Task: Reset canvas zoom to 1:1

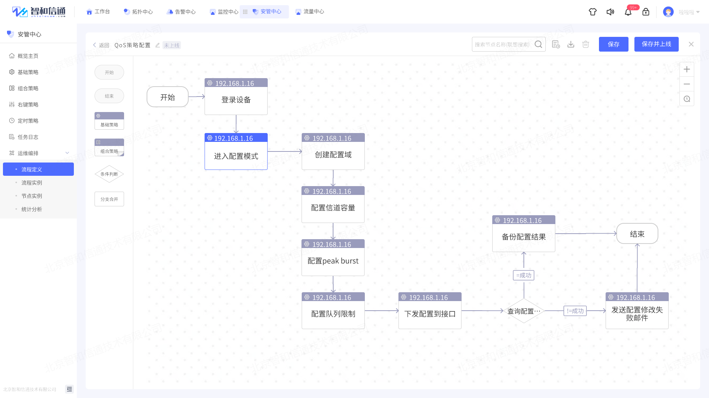Action: click(x=687, y=99)
